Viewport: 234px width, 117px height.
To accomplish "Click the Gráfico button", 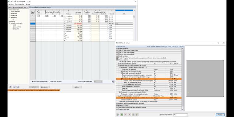I will [x=77, y=87].
